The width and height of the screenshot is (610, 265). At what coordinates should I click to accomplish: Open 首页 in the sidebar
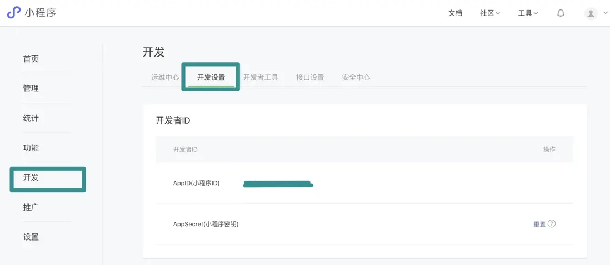pos(31,59)
